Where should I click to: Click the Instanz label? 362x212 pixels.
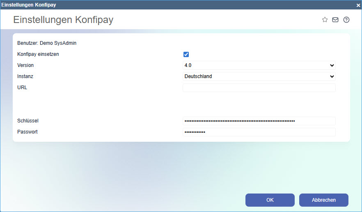[x=25, y=76]
